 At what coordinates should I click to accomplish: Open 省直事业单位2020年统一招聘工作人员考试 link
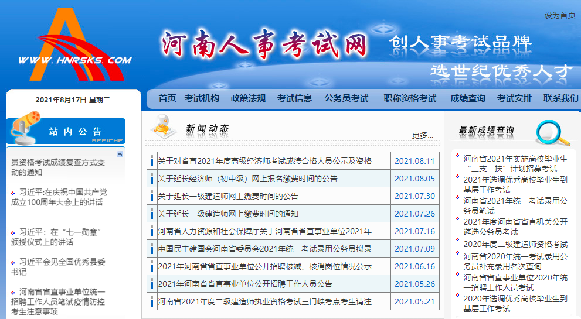click(515, 282)
